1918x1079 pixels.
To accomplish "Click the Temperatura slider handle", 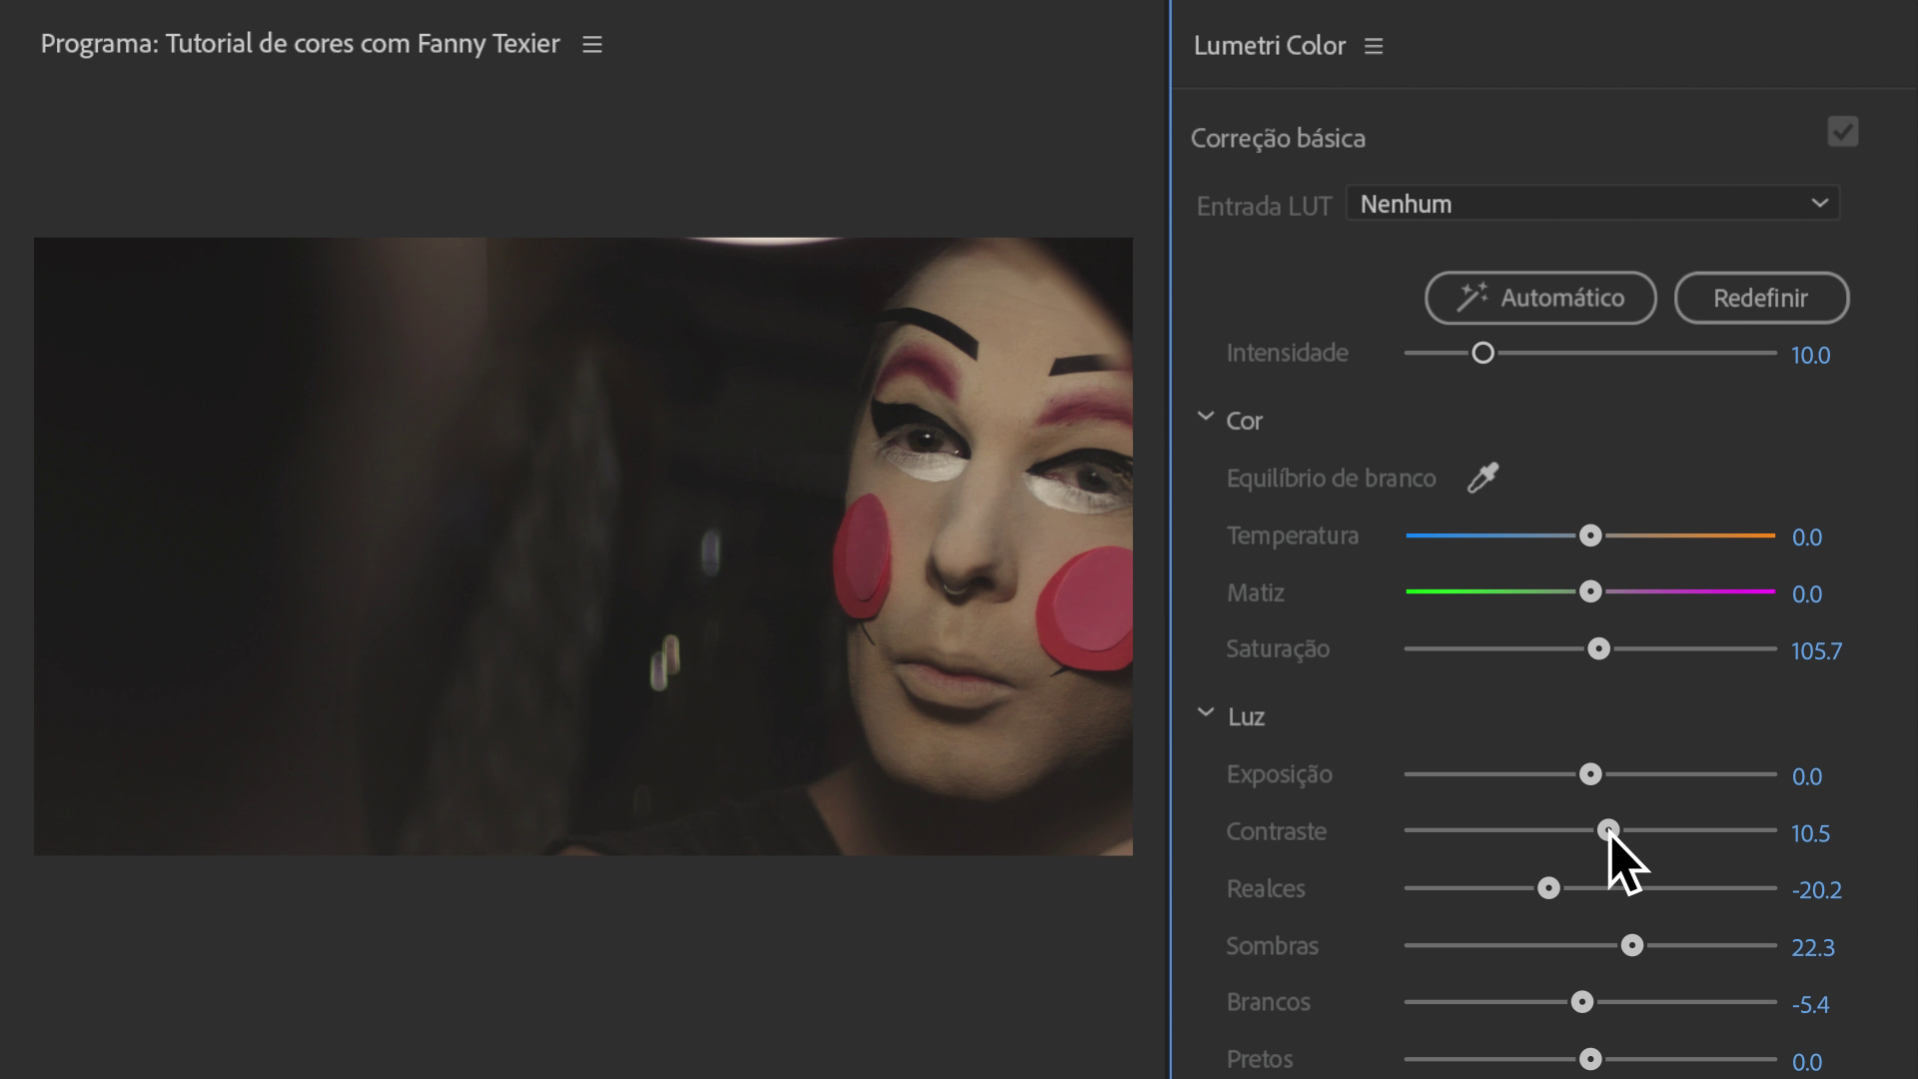I will coord(1590,536).
